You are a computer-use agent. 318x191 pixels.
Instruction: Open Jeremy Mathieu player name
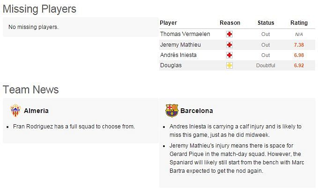point(180,44)
